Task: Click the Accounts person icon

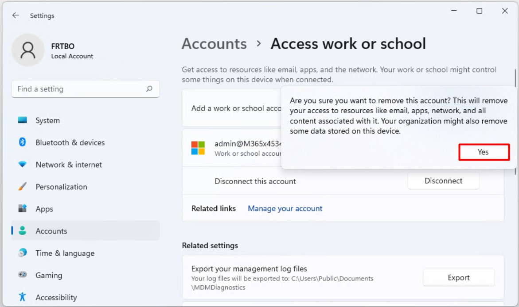Action: pyautogui.click(x=22, y=230)
